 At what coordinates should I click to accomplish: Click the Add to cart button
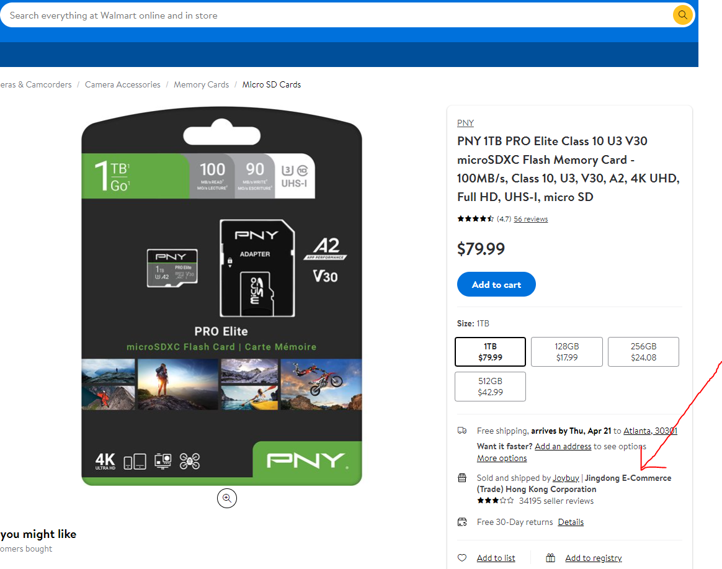coord(496,284)
